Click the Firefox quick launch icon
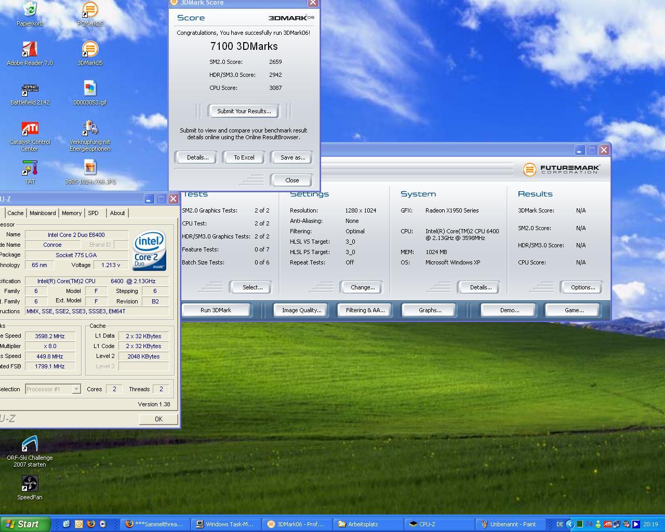Viewport: 665px width, 532px height. [91, 524]
